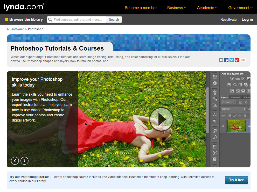Click the search magnifier icon
Image resolution: width=257 pixels, height=192 pixels.
coord(50,19)
